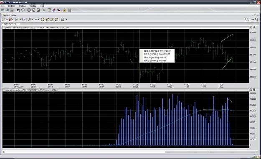The image size is (261, 159).
Task: Click the volume pane close icon
Action: click(x=254, y=90)
